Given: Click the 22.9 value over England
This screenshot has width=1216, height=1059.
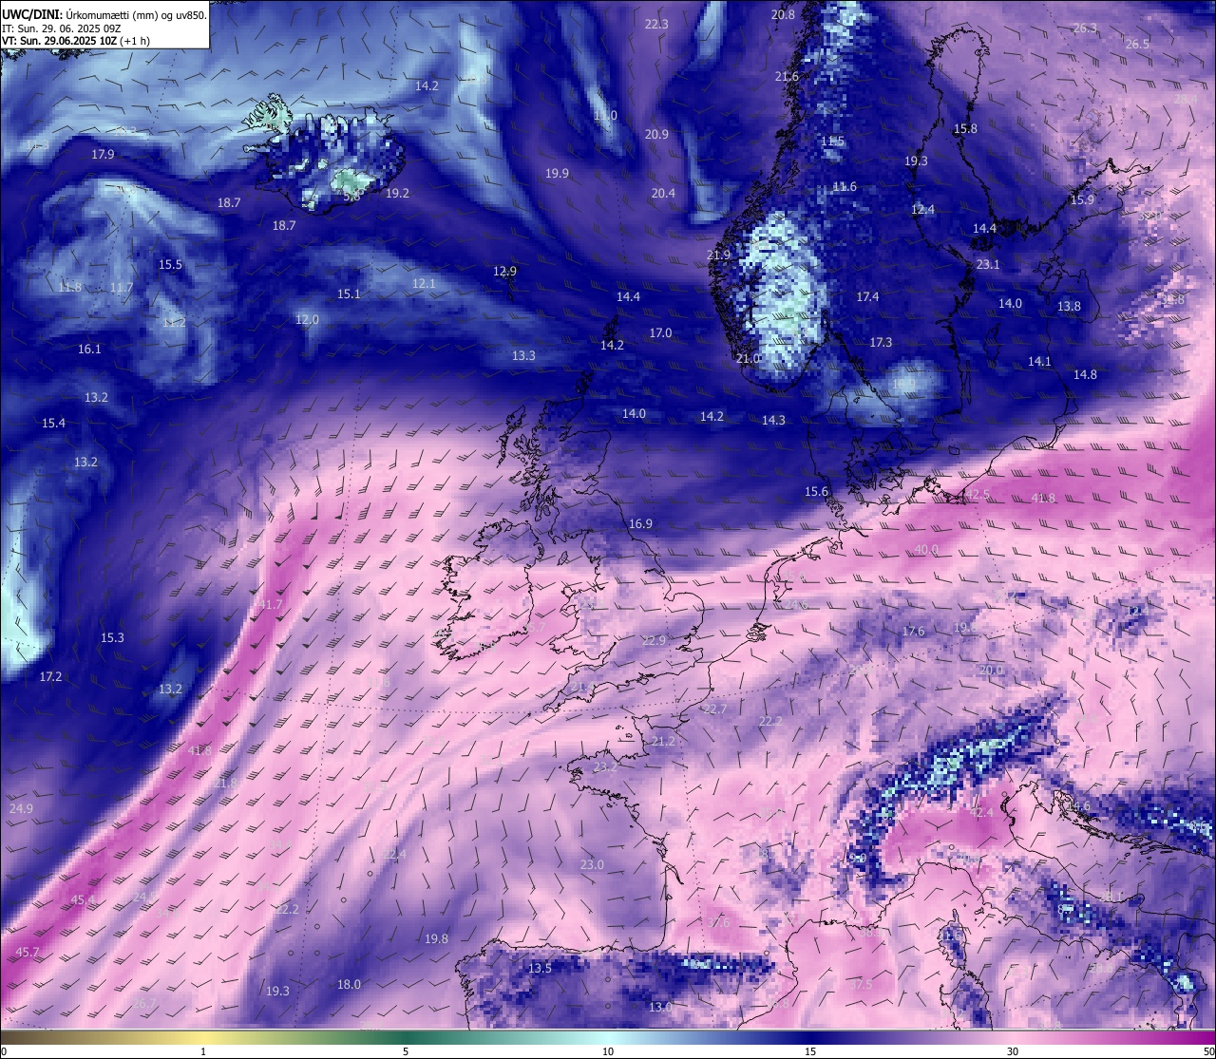Looking at the screenshot, I should pos(654,640).
